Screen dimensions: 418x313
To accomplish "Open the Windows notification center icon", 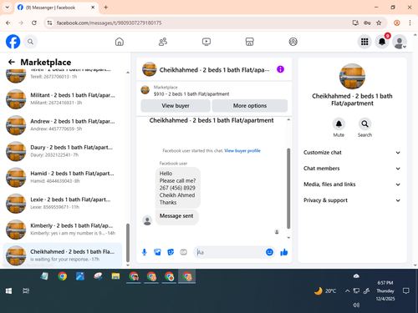I will coord(406,291).
